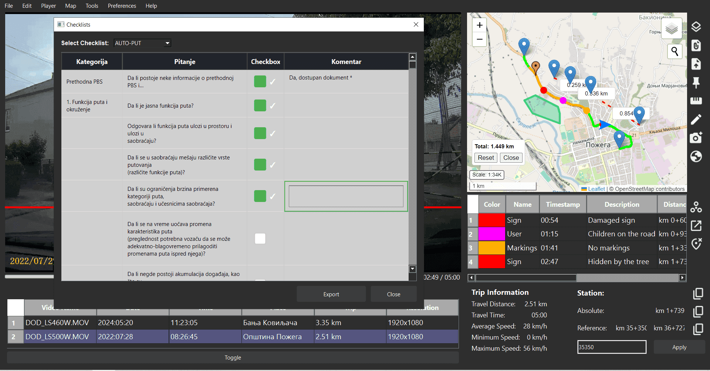Toggle the checkbox for Prethodna PBS question
Image resolution: width=710 pixels, height=371 pixels.
click(x=260, y=81)
